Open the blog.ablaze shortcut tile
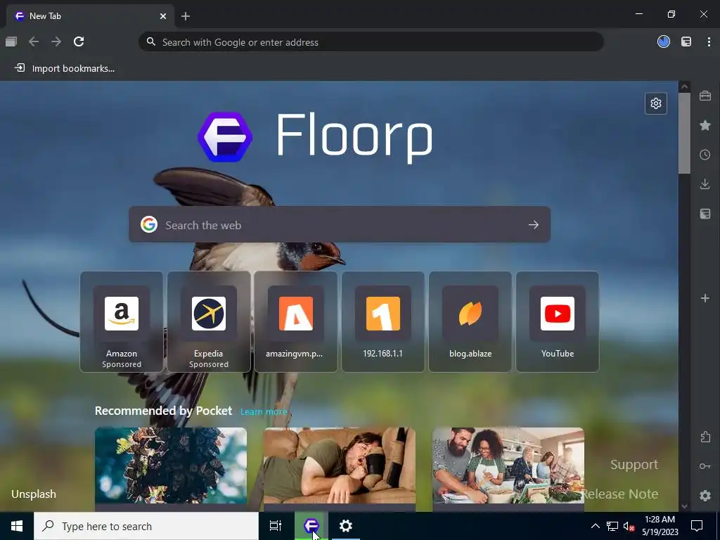 coord(470,321)
